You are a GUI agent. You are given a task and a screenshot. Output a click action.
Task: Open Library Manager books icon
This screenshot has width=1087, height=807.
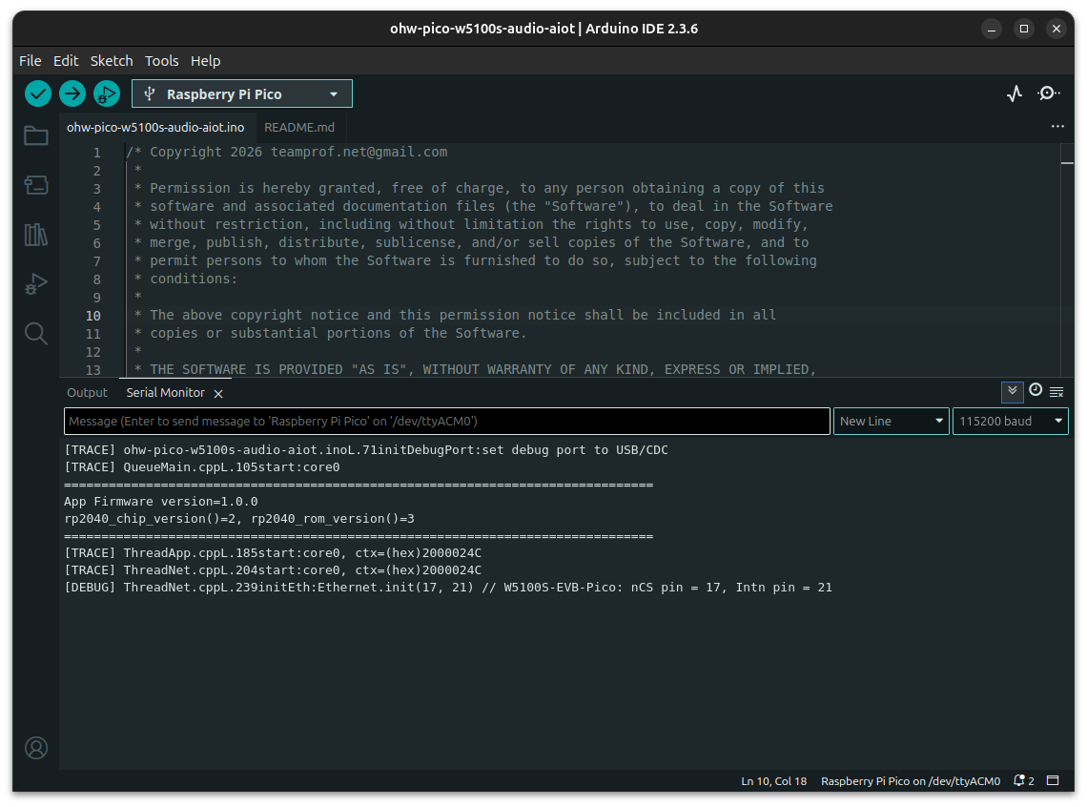pos(36,235)
